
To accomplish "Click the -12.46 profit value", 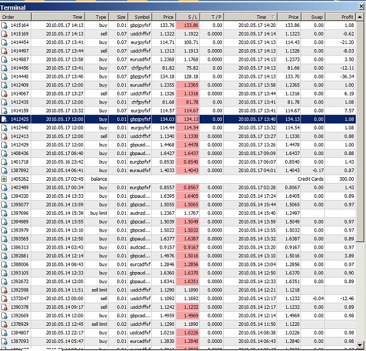I will pyautogui.click(x=347, y=298).
